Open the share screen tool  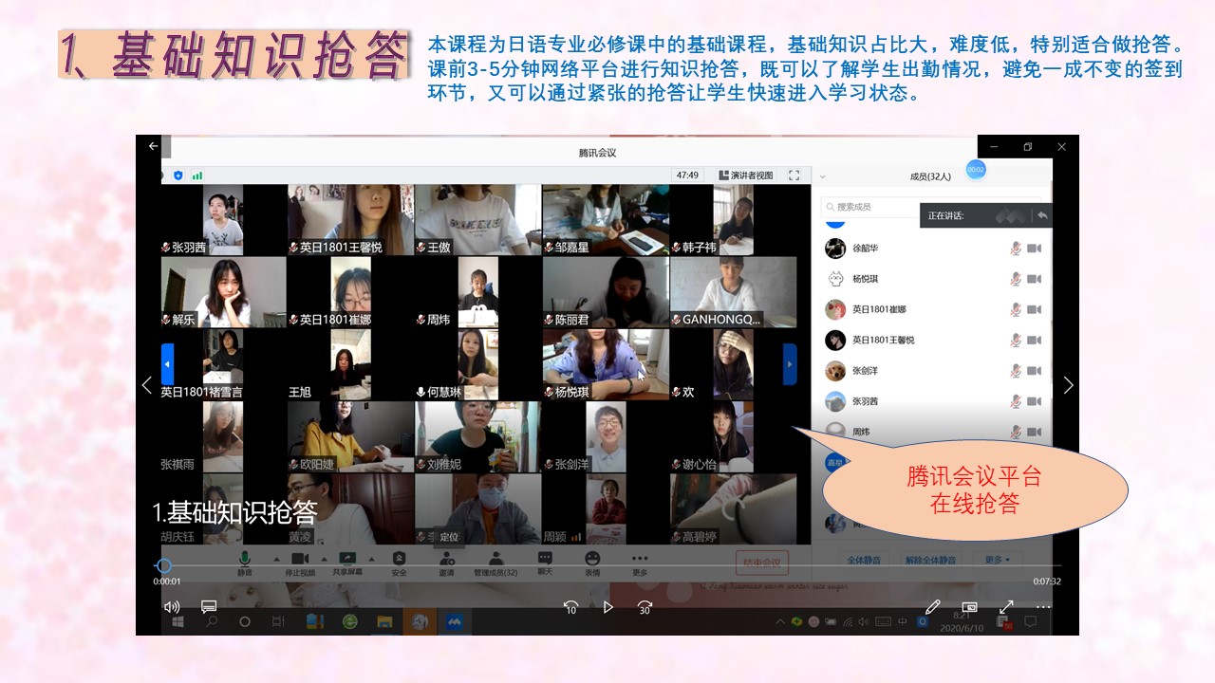tap(346, 563)
